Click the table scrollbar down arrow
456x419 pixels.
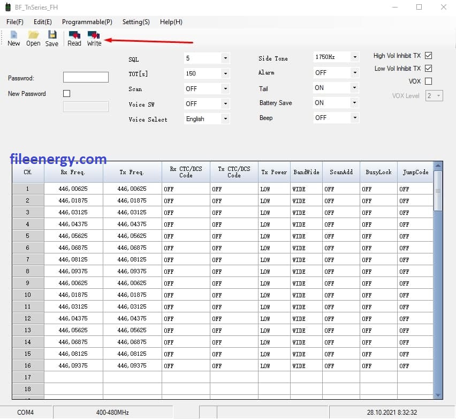click(x=438, y=395)
